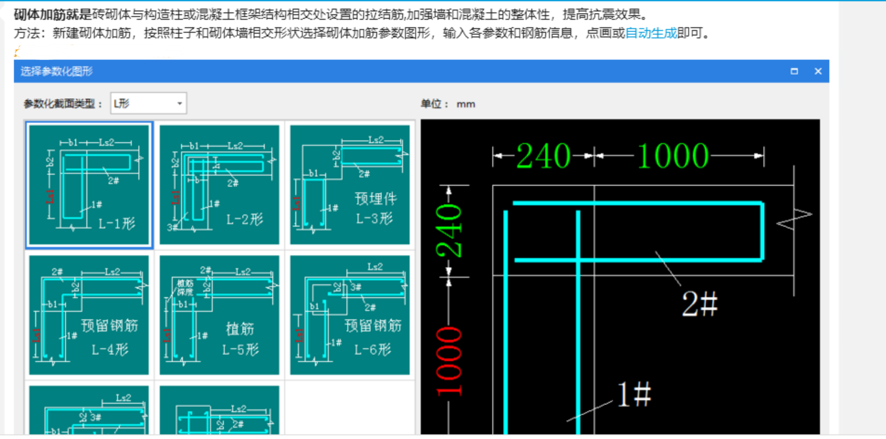Image resolution: width=886 pixels, height=439 pixels.
Task: Edit the vertical green 240 dimension
Action: (x=450, y=231)
